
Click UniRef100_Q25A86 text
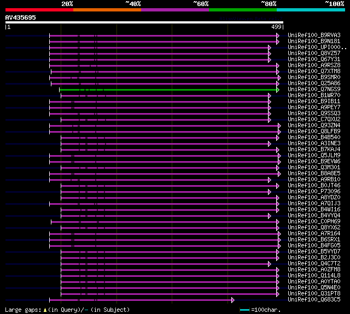(314, 84)
